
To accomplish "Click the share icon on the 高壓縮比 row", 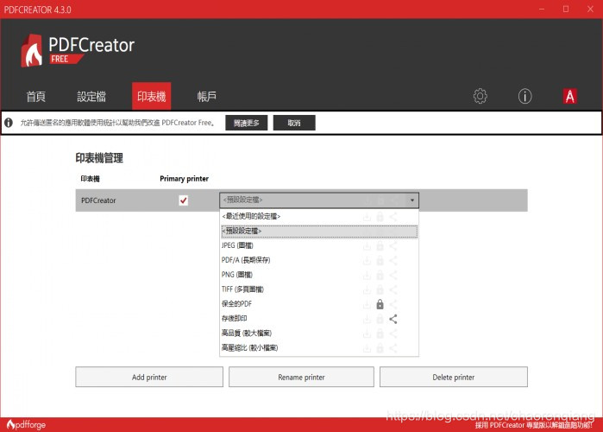I will [393, 348].
